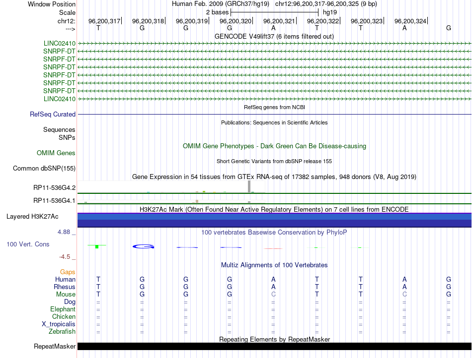This screenshot has height=358, width=472.
Task: Click the RP11-536G4.2 gene label
Action: pos(55,188)
